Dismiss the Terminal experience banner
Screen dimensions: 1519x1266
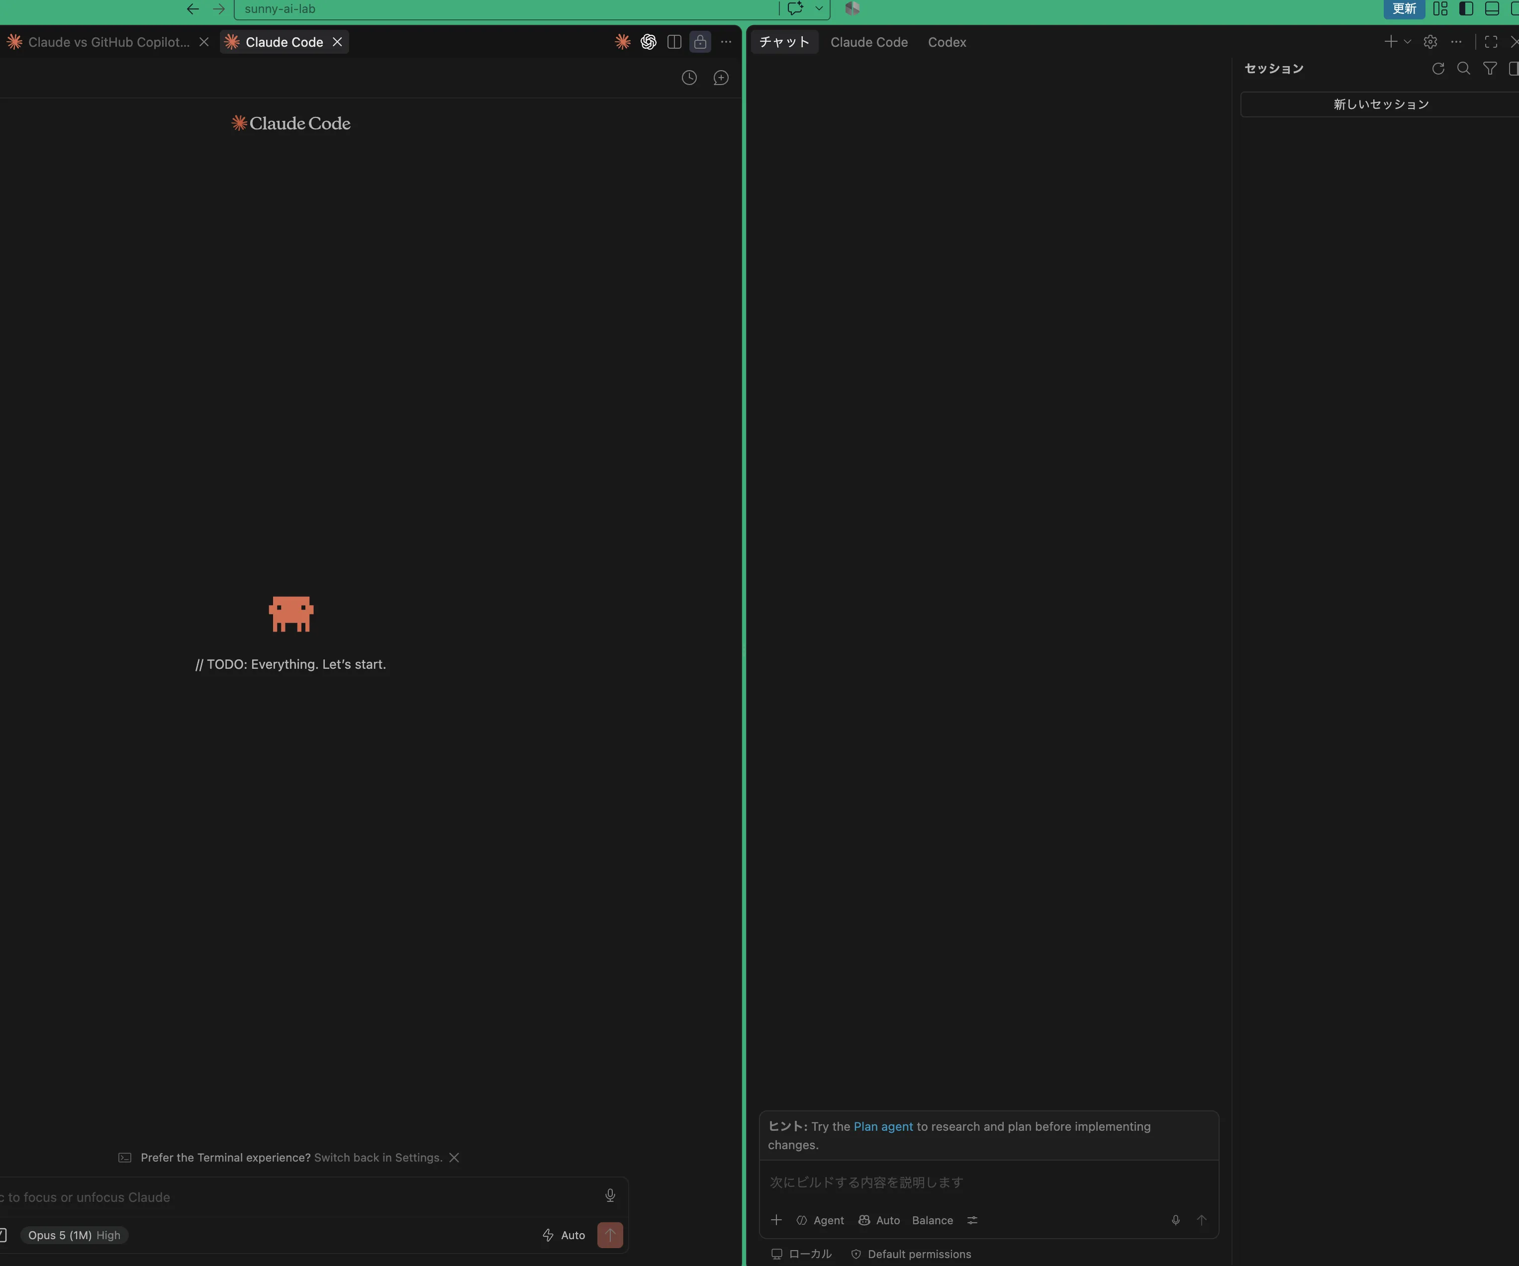tap(454, 1158)
